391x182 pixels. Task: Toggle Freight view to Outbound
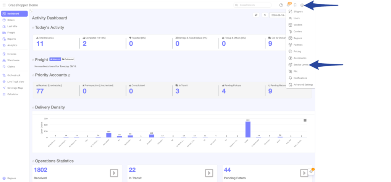(x=68, y=59)
